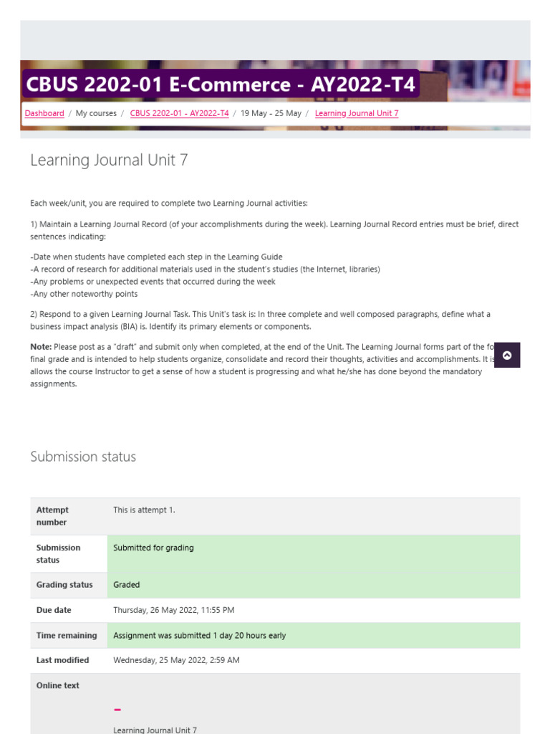550x734 pixels.
Task: Click the bold 'Note:' paragraph text
Action: click(41, 347)
